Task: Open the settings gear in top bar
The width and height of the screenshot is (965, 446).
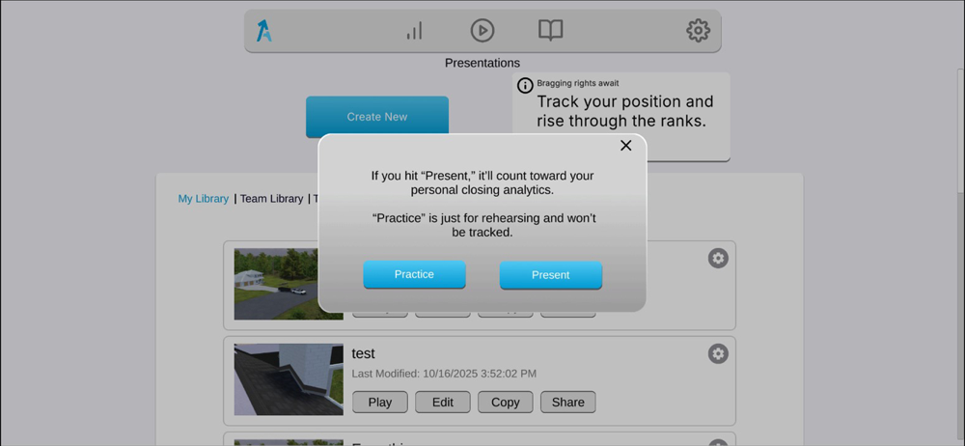Action: tap(698, 30)
